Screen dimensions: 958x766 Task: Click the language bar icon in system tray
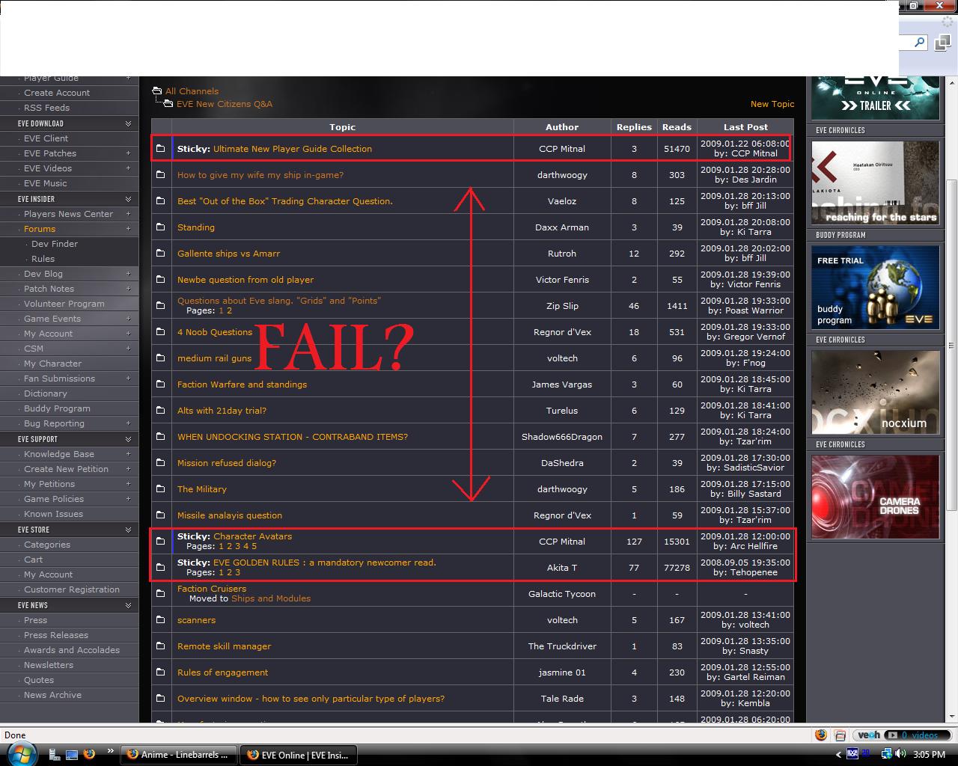tap(852, 754)
